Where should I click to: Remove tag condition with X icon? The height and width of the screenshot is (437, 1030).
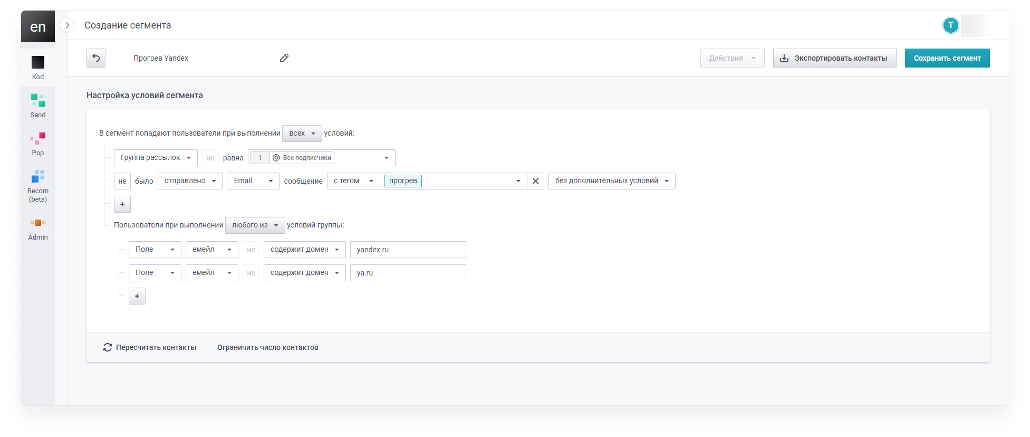click(x=535, y=181)
